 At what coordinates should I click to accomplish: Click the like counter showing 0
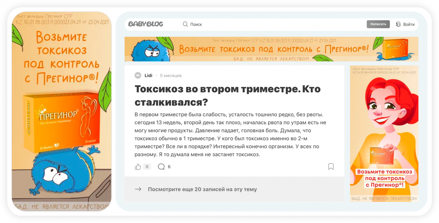tap(147, 166)
